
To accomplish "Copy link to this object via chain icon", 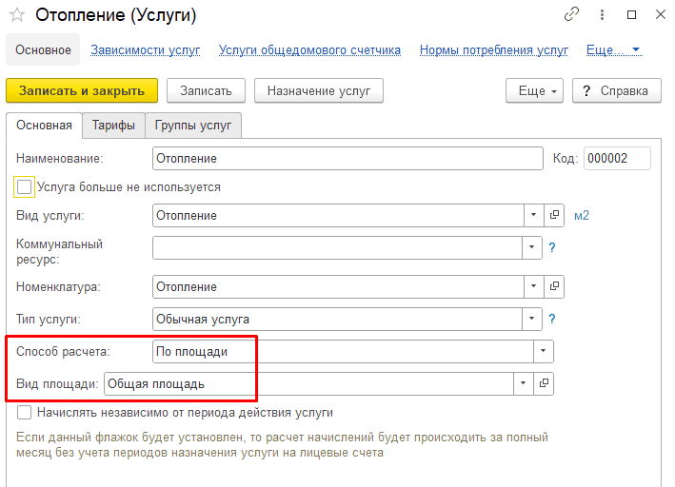I will (571, 14).
